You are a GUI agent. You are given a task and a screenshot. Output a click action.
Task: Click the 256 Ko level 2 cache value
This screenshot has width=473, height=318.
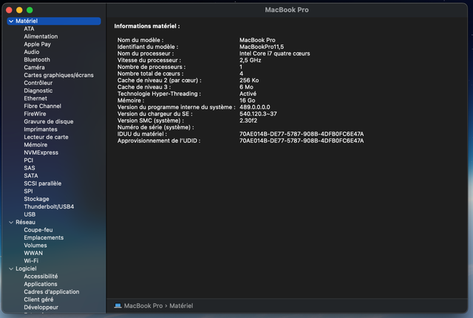[x=249, y=81]
